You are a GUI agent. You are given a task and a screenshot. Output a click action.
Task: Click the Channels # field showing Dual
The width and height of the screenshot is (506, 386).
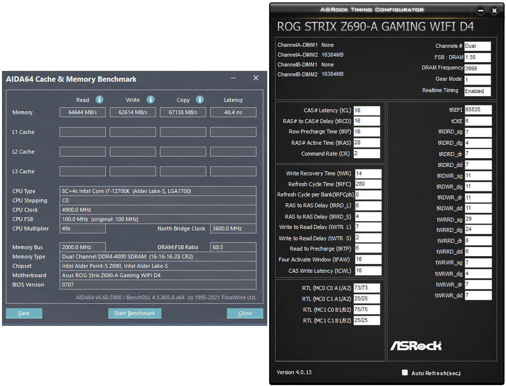[x=477, y=46]
